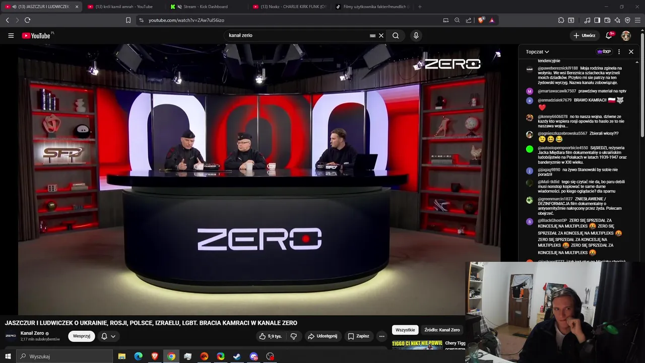Go to the YouTube home logo

coord(36,35)
